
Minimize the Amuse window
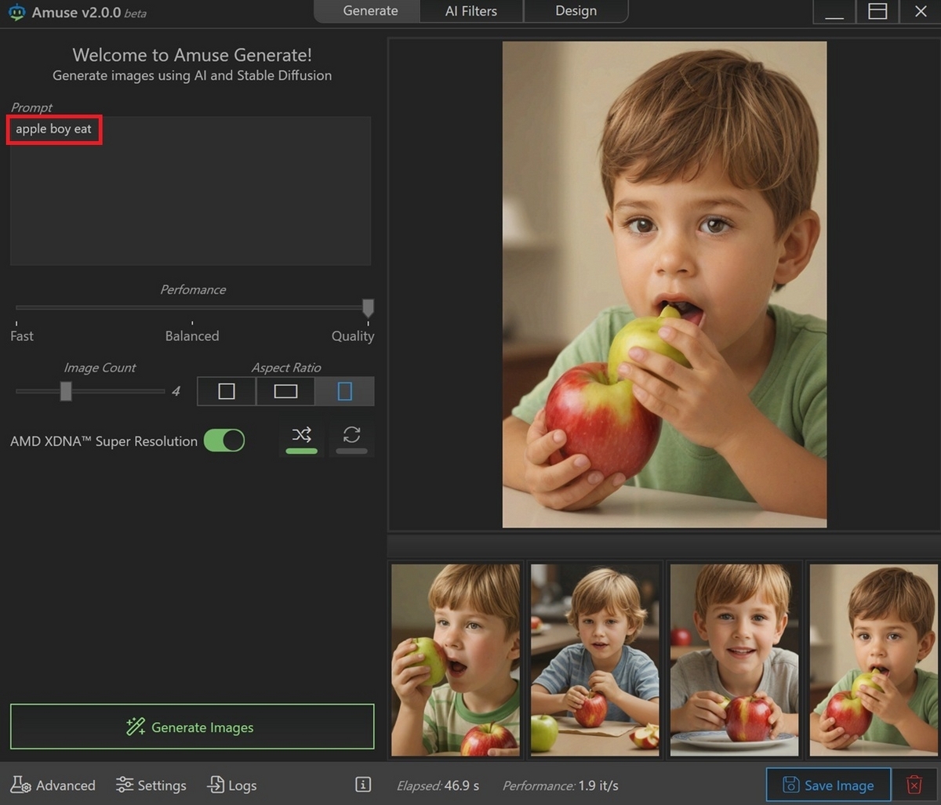coord(834,11)
